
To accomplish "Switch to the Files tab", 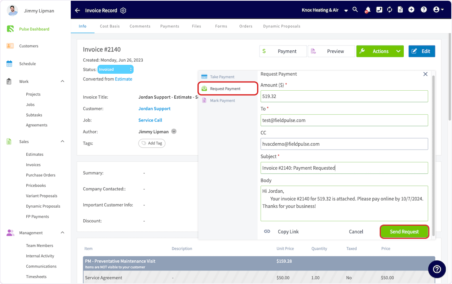I will (196, 26).
